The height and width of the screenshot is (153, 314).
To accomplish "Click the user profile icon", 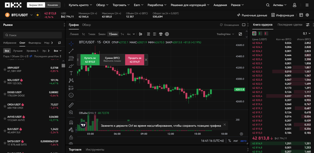I will [295, 5].
